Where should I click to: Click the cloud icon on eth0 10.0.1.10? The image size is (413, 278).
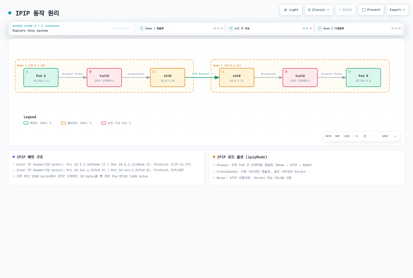154,72
